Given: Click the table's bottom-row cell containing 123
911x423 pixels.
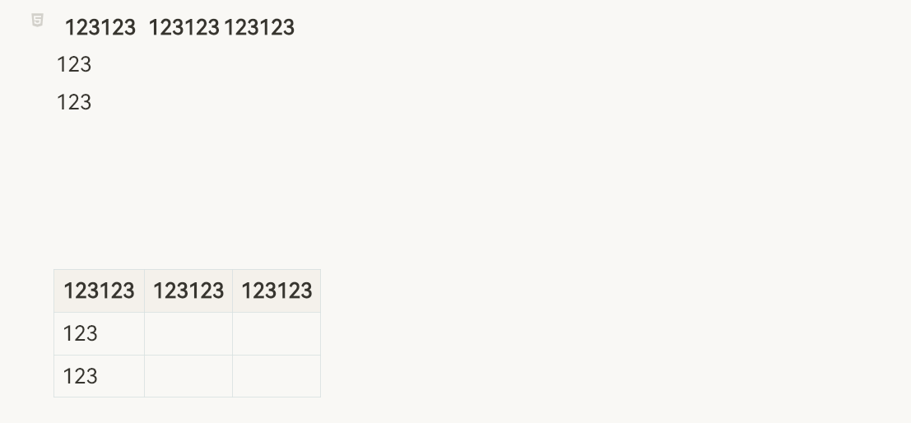Looking at the screenshot, I should point(81,377).
